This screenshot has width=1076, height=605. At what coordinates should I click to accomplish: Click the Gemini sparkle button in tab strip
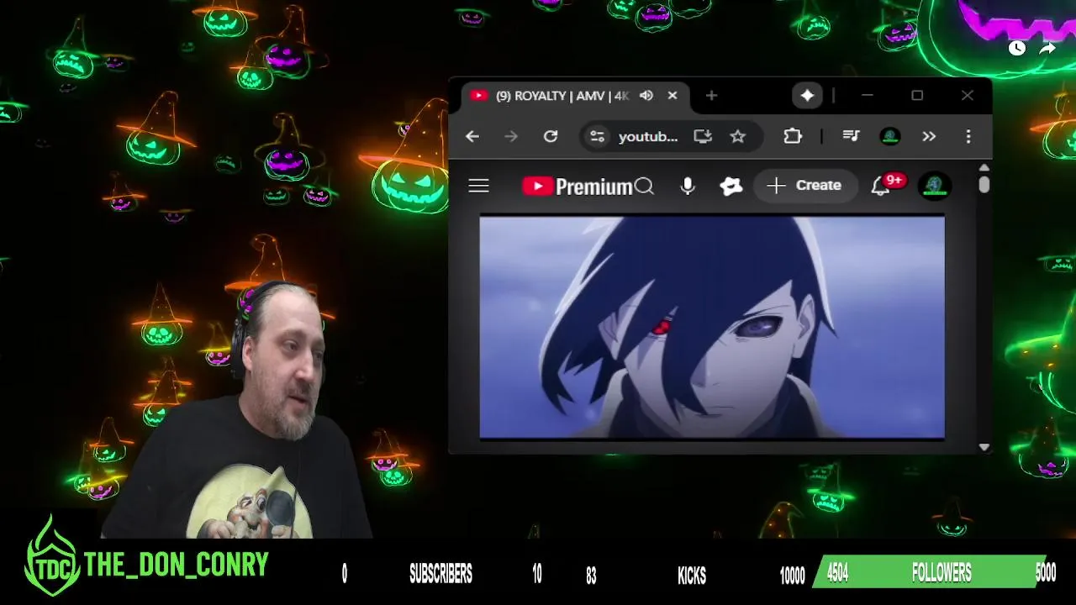807,96
